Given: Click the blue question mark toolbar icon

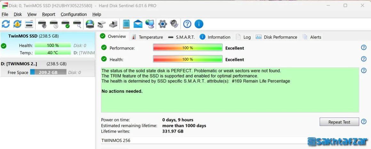Looking at the screenshot, I should (187, 24).
